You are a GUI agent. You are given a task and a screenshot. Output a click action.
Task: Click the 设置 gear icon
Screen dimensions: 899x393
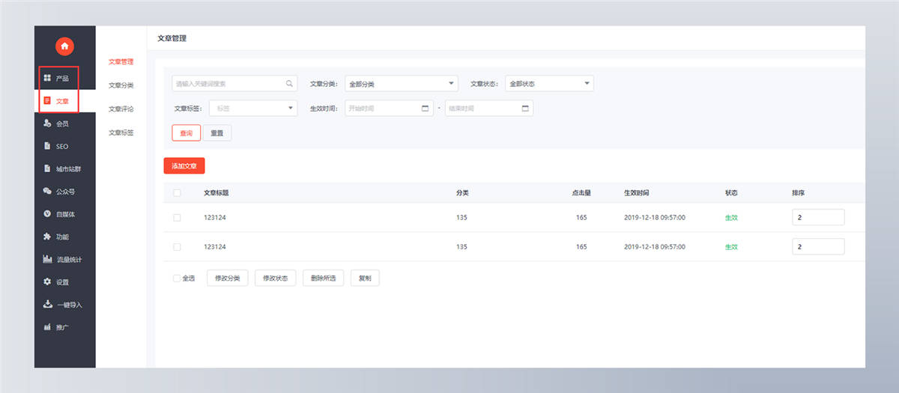[x=47, y=282]
